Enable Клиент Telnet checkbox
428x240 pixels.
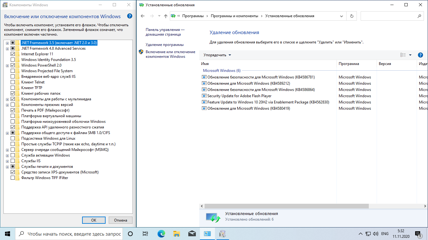click(13, 82)
